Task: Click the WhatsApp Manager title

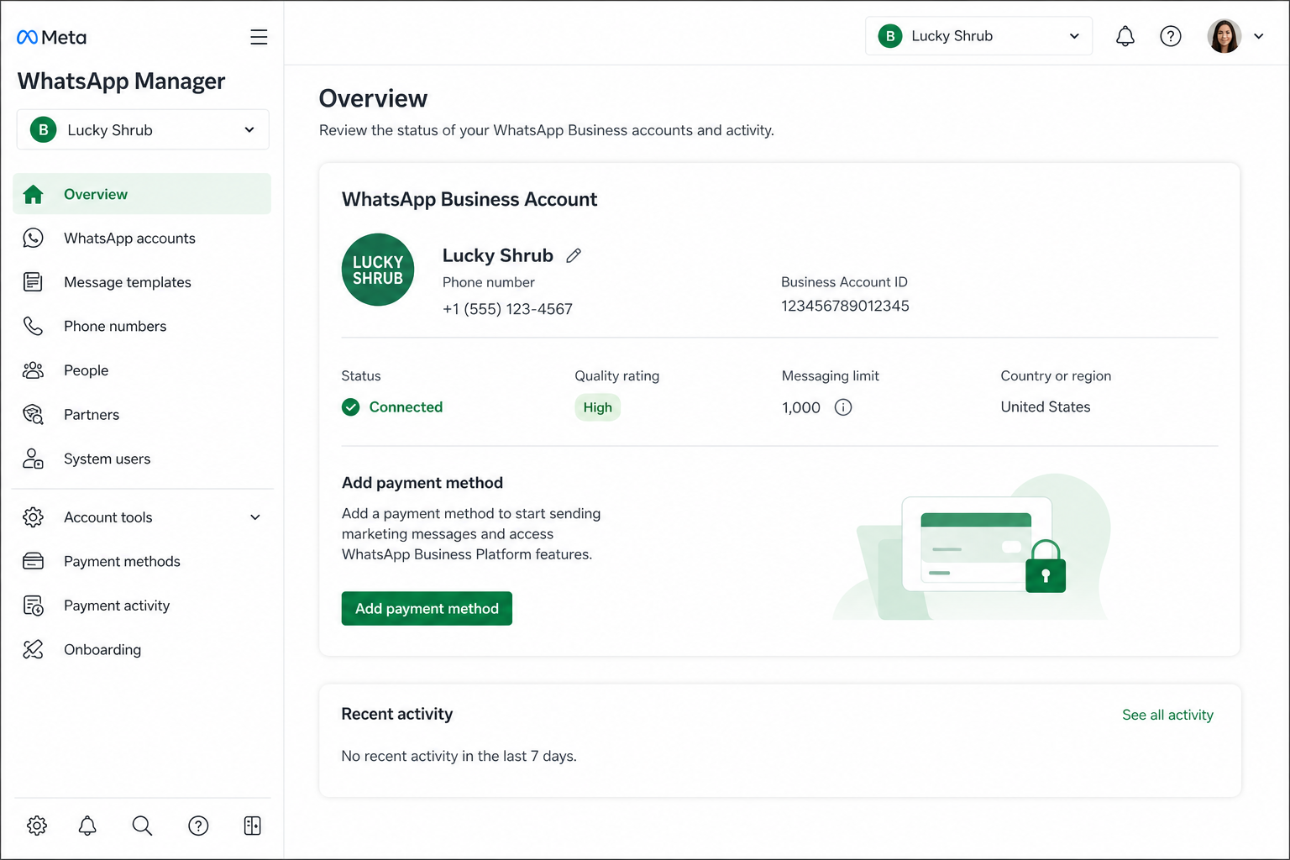Action: click(122, 81)
